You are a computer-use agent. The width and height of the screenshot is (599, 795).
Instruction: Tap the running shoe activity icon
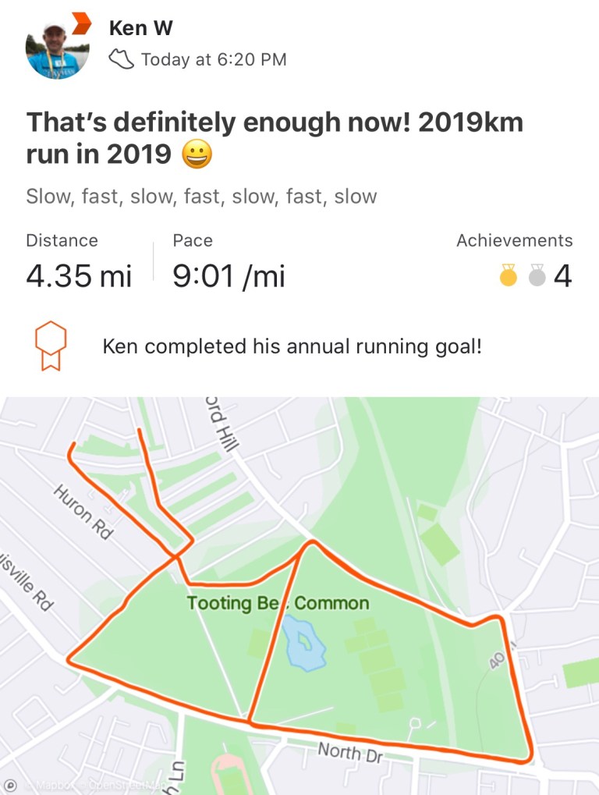[x=121, y=59]
